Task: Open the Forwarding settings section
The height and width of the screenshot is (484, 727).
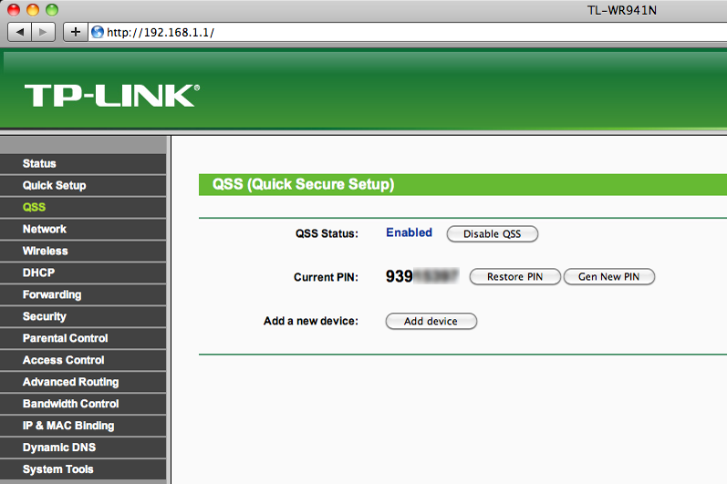Action: (52, 295)
